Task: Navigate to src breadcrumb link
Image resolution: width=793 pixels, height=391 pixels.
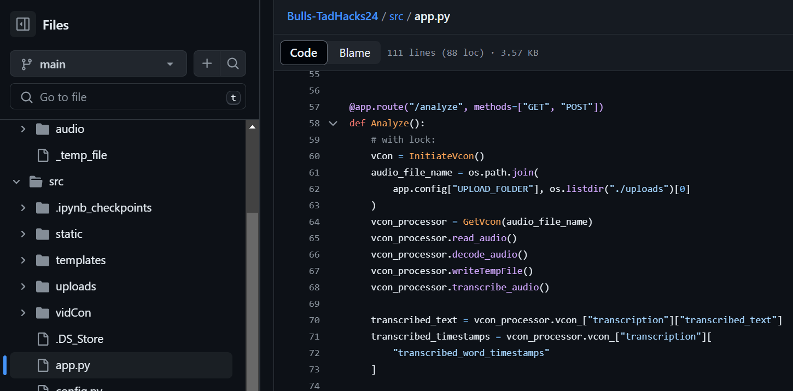Action: point(396,16)
